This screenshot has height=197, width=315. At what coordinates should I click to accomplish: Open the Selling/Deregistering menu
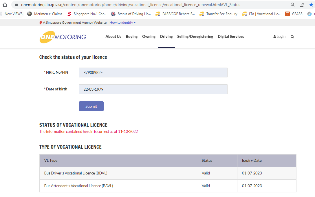(x=195, y=36)
